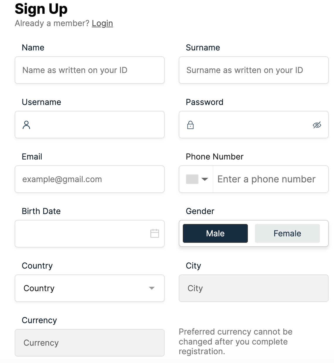Follow the Login link

click(x=102, y=23)
